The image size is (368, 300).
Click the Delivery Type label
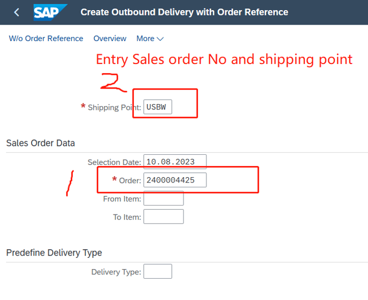click(116, 272)
